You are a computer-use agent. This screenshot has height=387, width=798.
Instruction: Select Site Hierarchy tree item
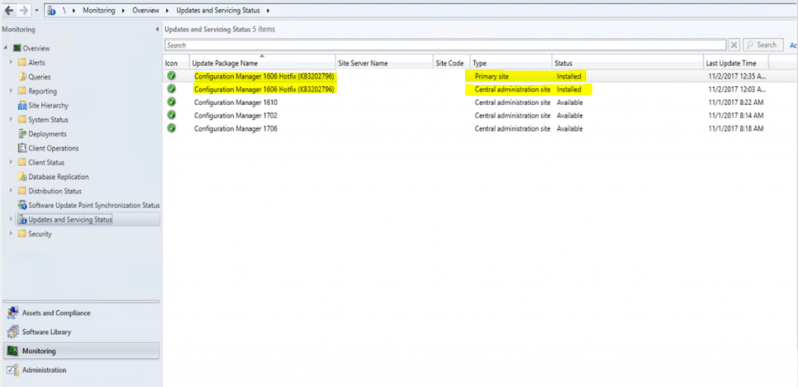click(x=48, y=105)
